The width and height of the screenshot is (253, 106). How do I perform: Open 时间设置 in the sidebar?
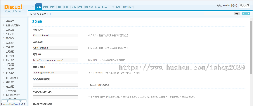(10, 65)
